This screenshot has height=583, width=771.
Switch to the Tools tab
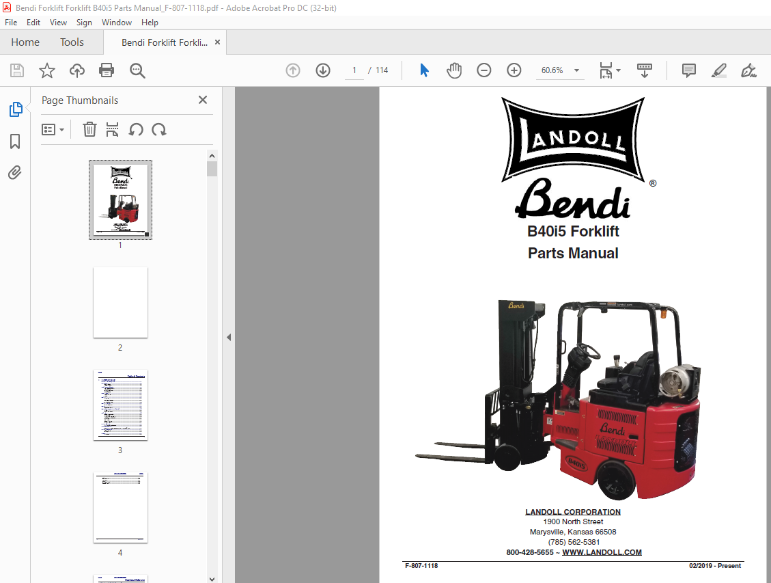72,42
